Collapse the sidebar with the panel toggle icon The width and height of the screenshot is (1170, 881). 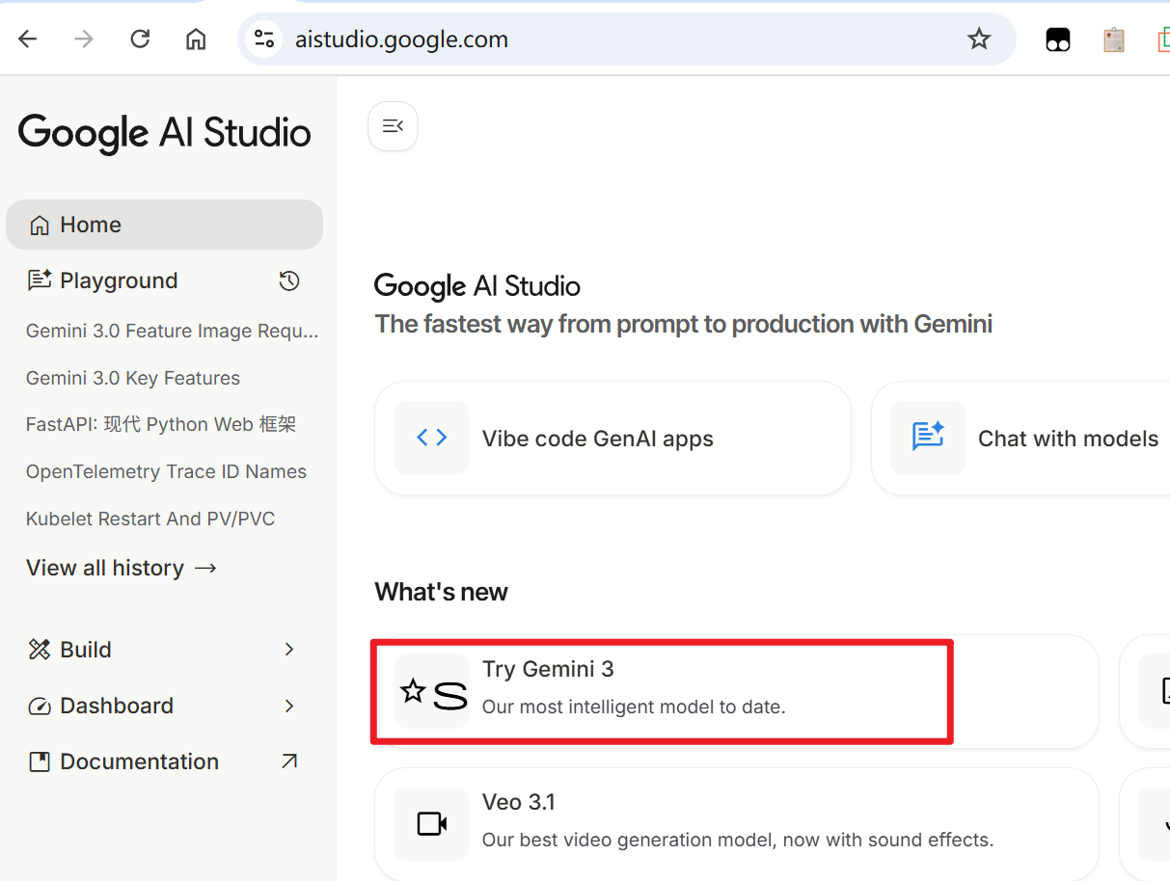click(x=393, y=126)
